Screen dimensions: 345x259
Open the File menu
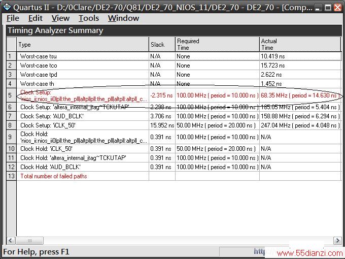click(13, 18)
